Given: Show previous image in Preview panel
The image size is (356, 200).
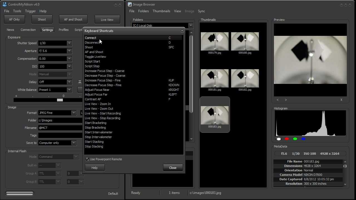Looking at the screenshot, I should click(x=278, y=100).
